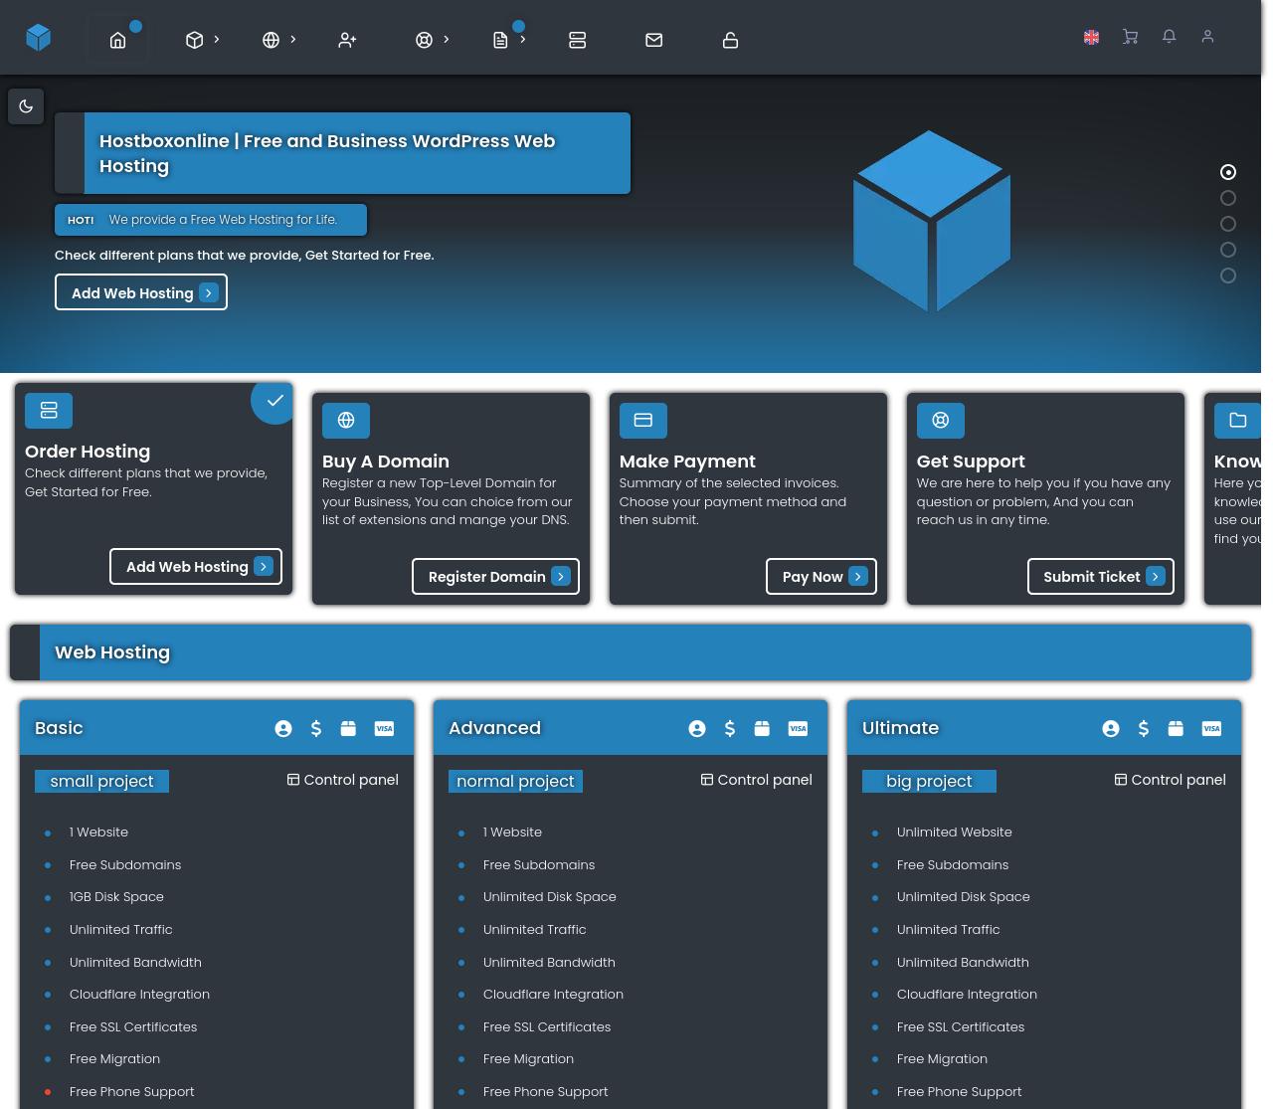Click the dollar icon in Advanced plan header
Image resolution: width=1273 pixels, height=1109 pixels.
(x=730, y=729)
